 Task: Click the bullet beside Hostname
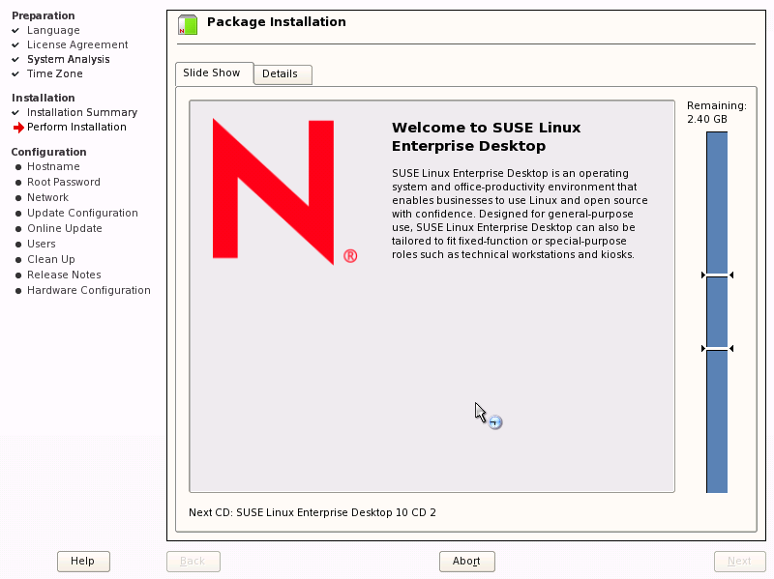[18, 167]
